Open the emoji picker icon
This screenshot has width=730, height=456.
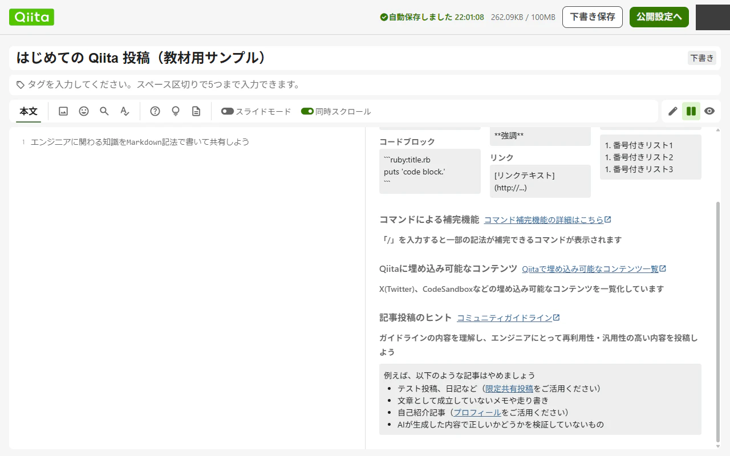(84, 111)
